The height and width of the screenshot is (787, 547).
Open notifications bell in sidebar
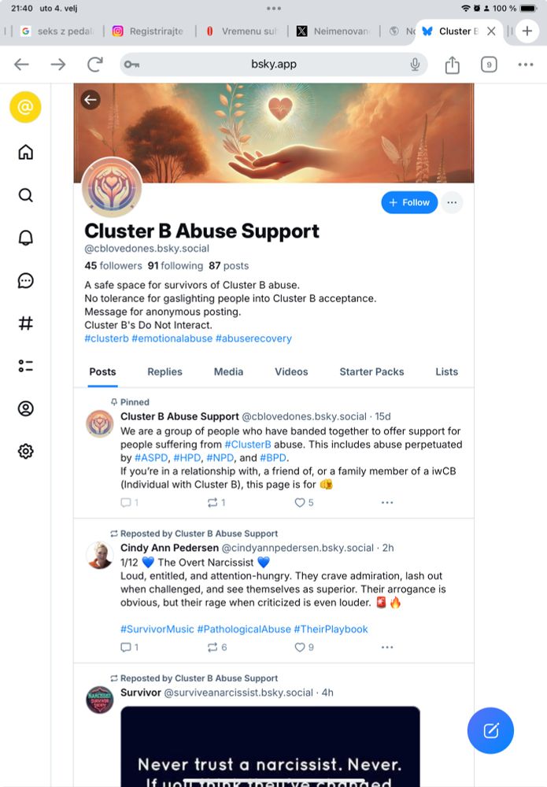tap(26, 238)
